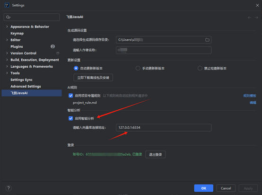Click the help question mark icon
This screenshot has width=262, height=195.
9,188
